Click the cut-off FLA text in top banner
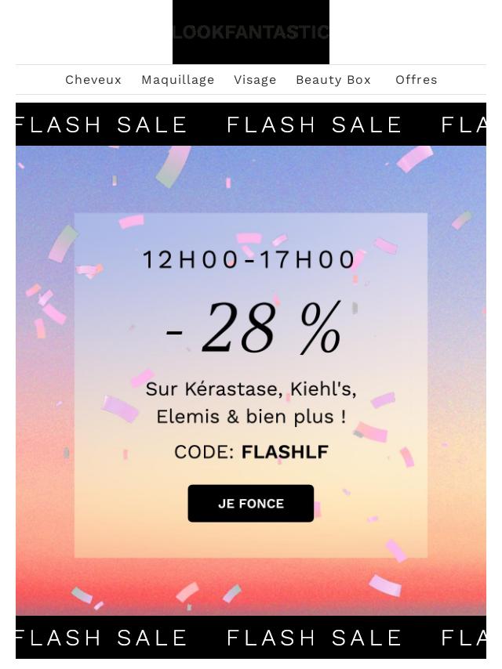This screenshot has height=669, width=502. [464, 125]
